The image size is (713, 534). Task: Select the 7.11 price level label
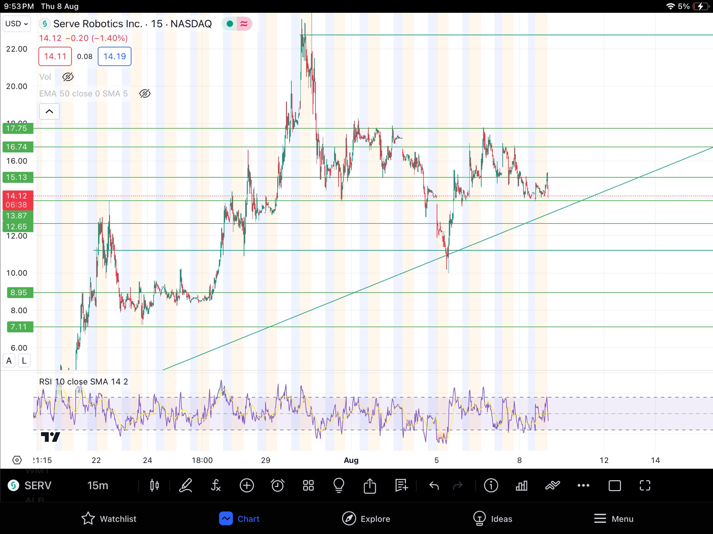[20, 327]
